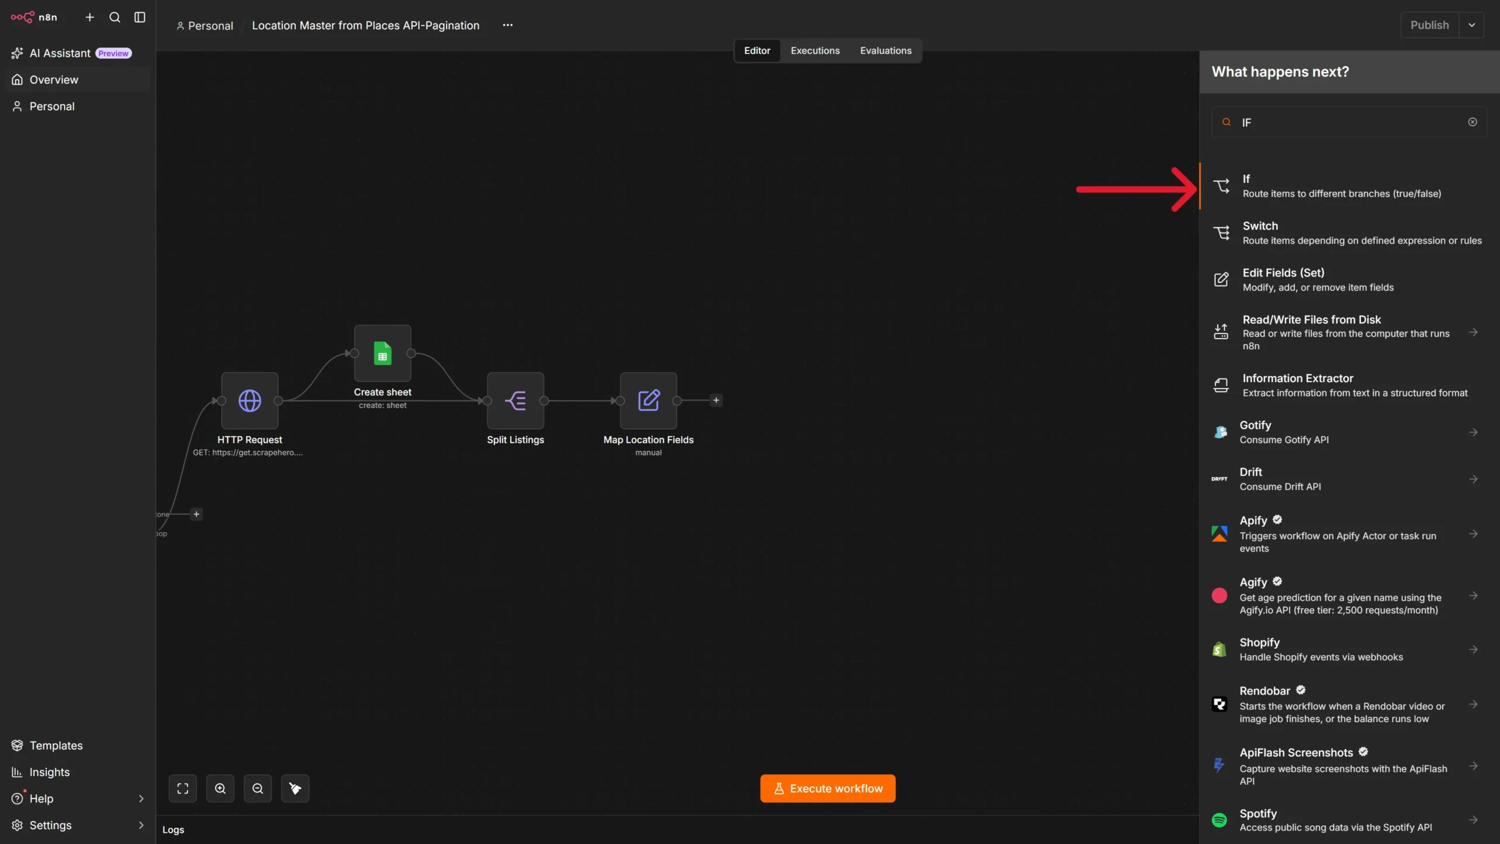1500x844 pixels.
Task: Open the Logs panel
Action: (173, 829)
